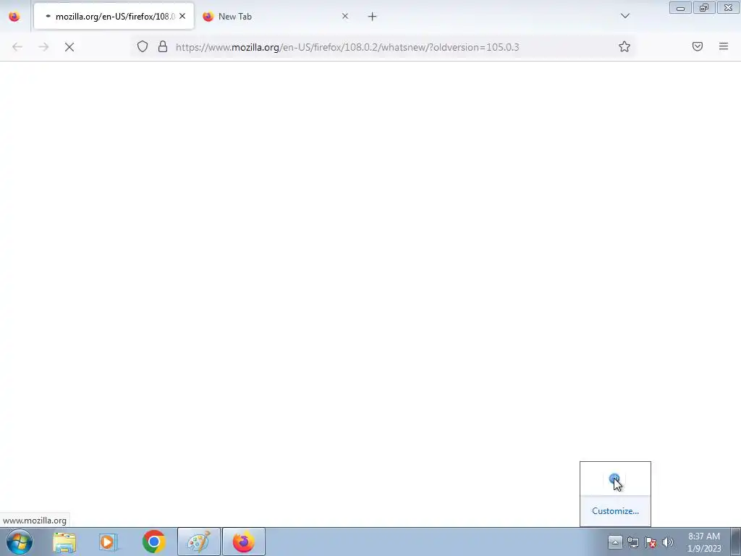Open File Explorer from taskbar
Viewport: 741px width, 556px height.
(x=64, y=542)
